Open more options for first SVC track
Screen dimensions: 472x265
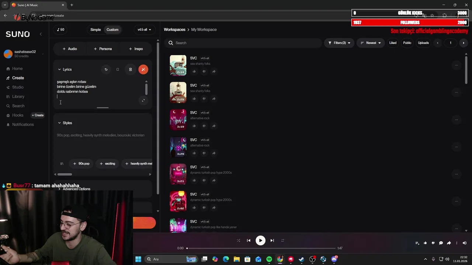click(x=456, y=65)
